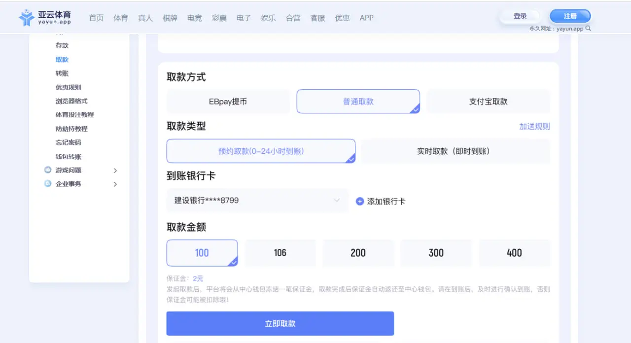This screenshot has height=343, width=631.
Task: Open 存款 in the sidebar
Action: pyautogui.click(x=62, y=45)
